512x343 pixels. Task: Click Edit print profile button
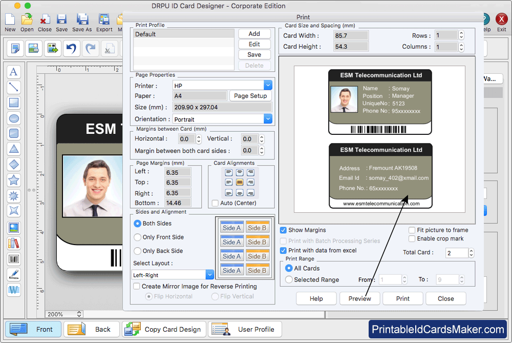coord(254,44)
